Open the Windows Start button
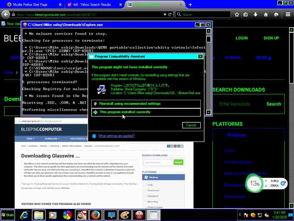 pyautogui.click(x=7, y=215)
